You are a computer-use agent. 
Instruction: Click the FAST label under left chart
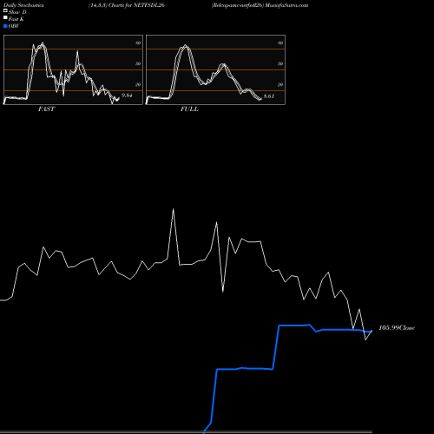46,109
